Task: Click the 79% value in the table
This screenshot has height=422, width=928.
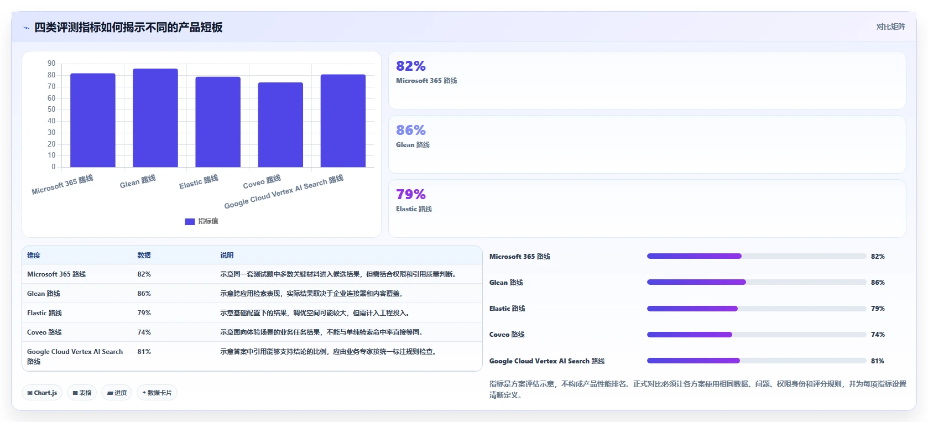Action: [144, 313]
